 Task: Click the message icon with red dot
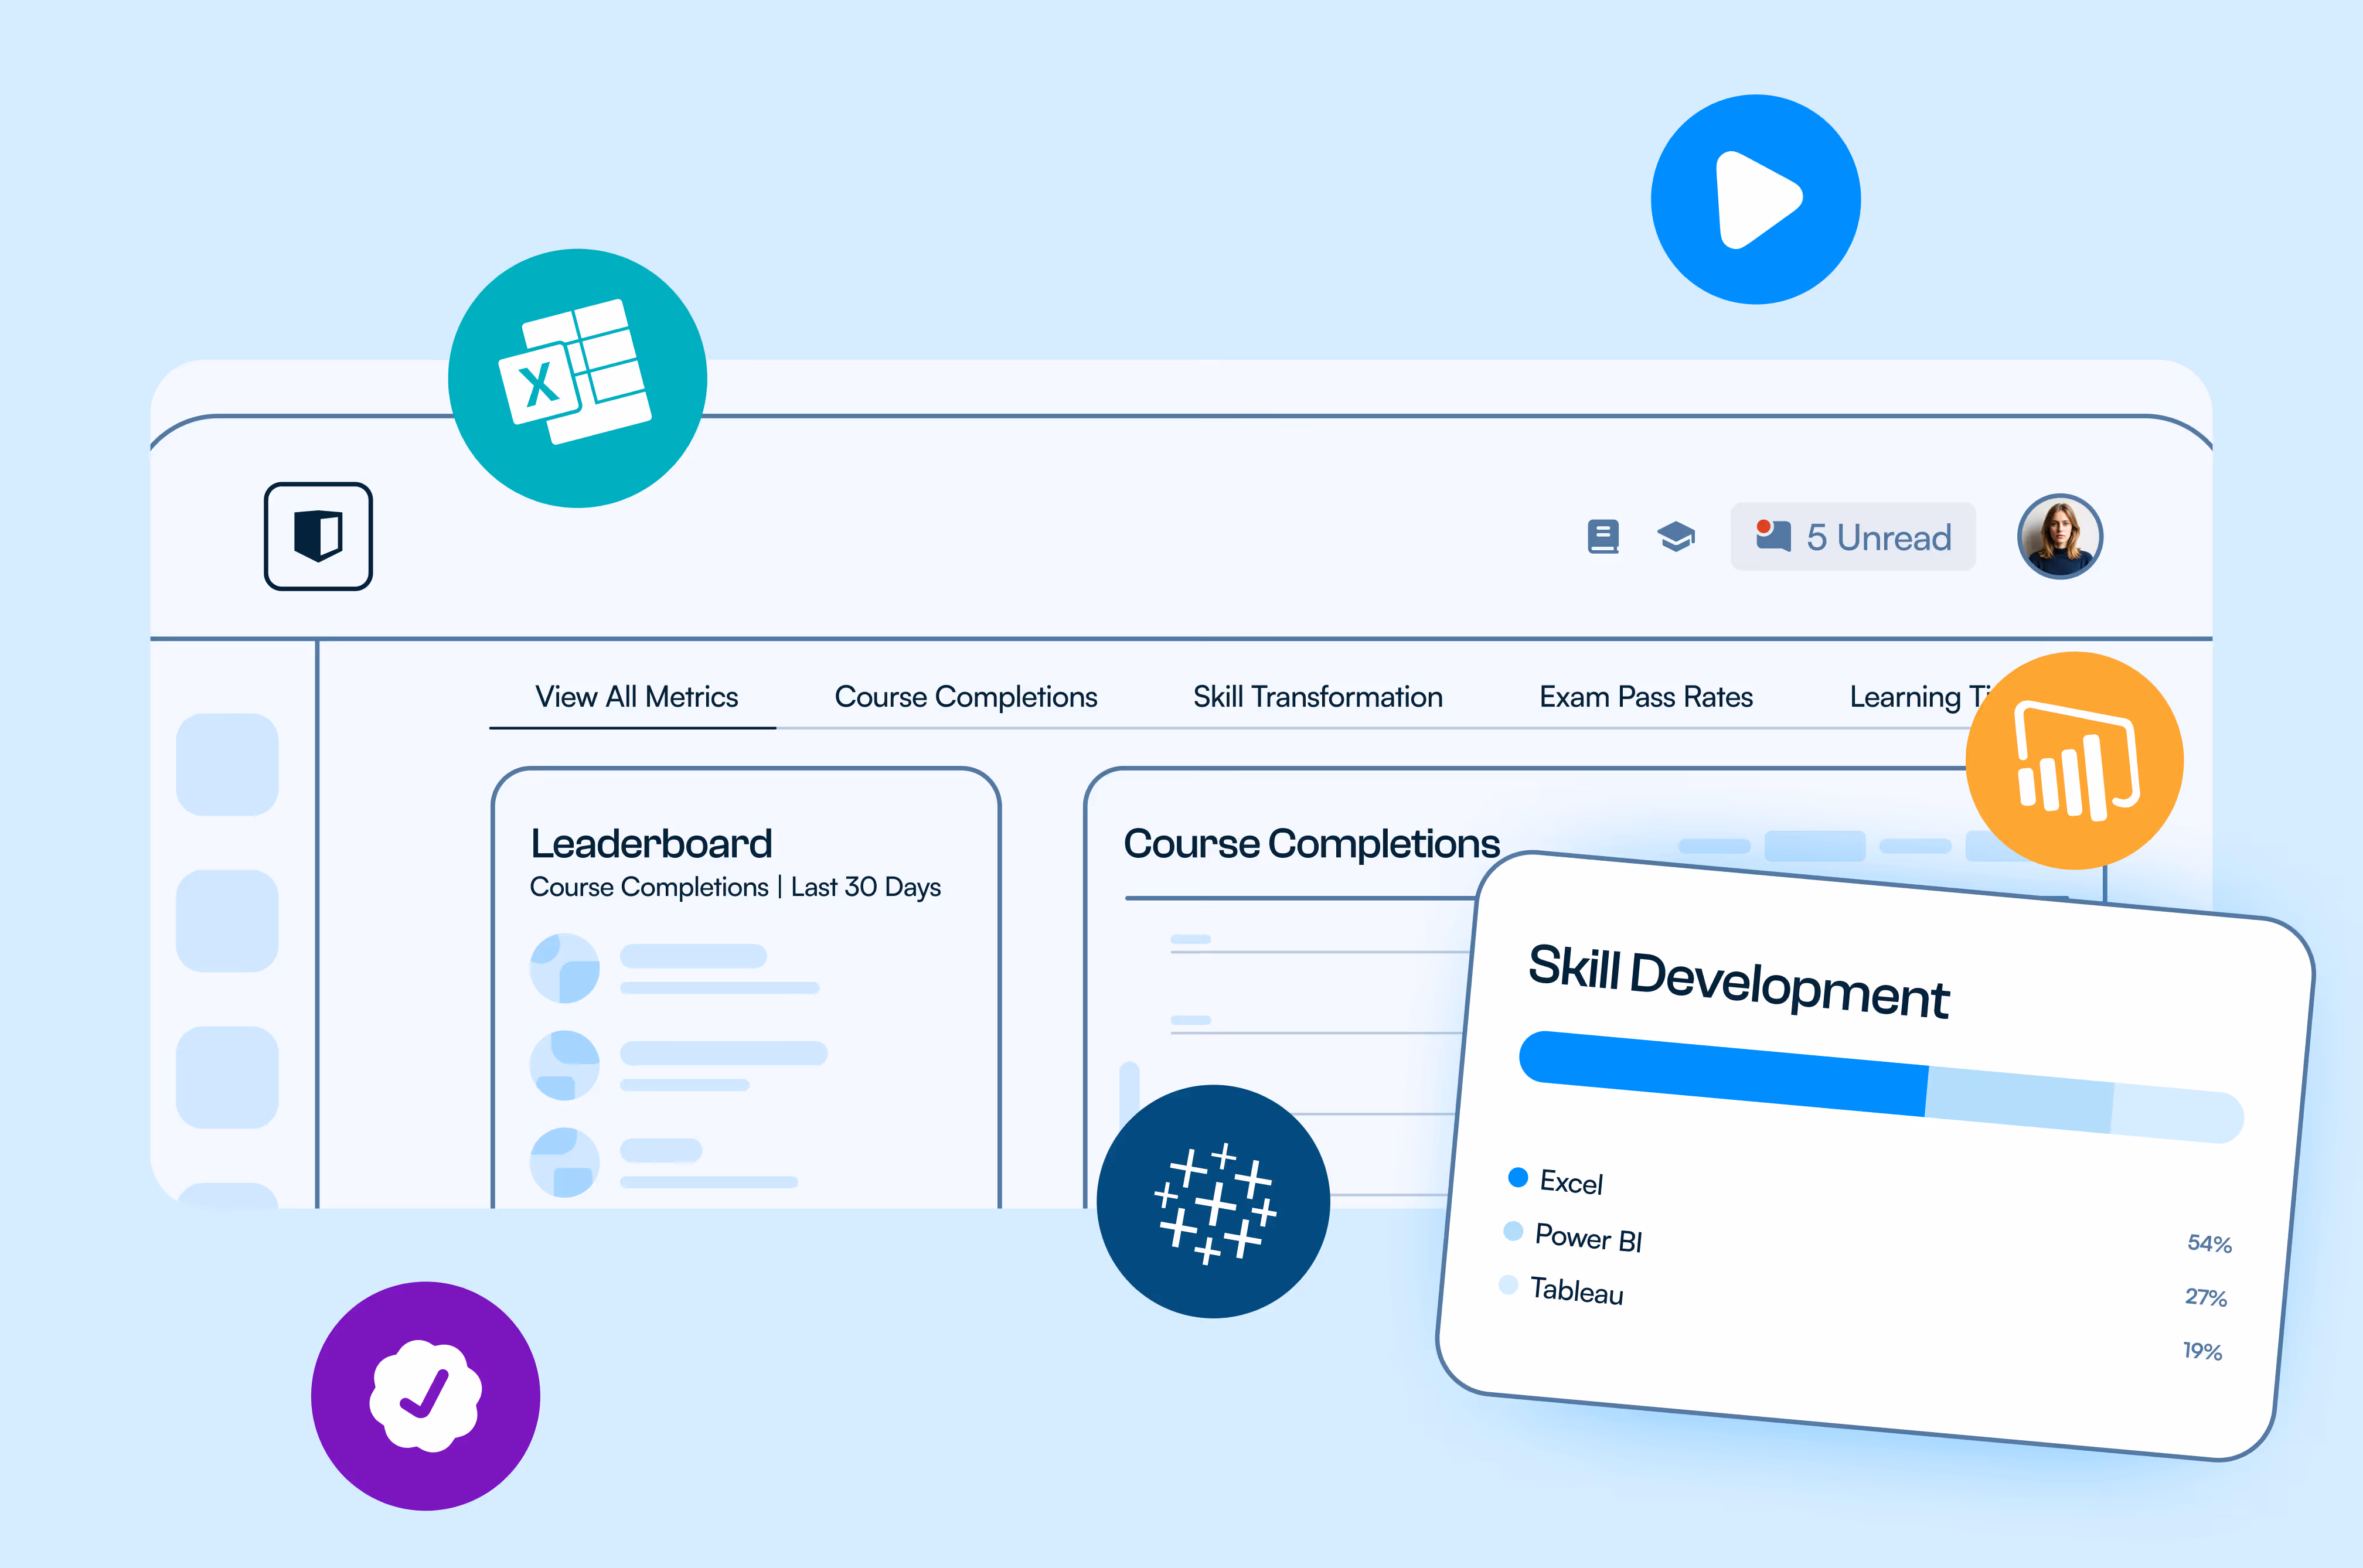pos(1773,535)
